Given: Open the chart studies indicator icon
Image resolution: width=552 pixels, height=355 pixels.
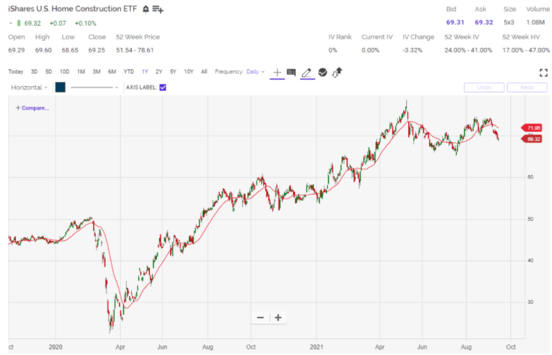Looking at the screenshot, I should click(322, 72).
